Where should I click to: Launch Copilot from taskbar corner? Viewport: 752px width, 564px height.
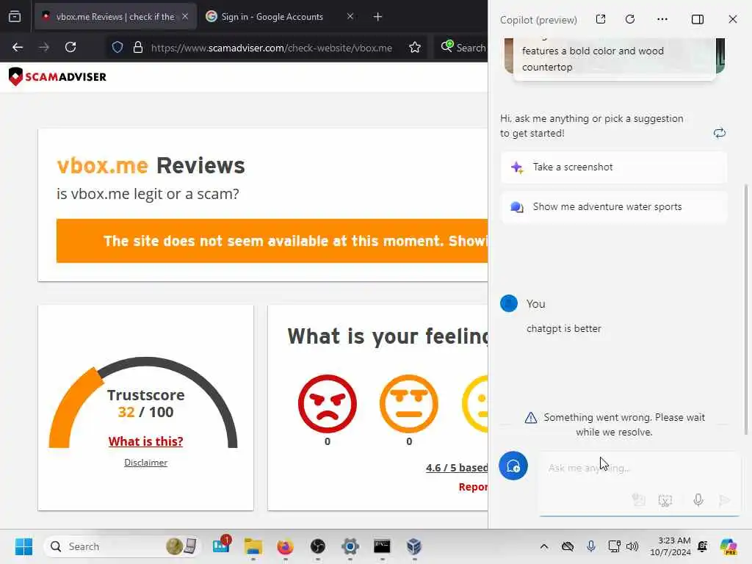click(728, 546)
